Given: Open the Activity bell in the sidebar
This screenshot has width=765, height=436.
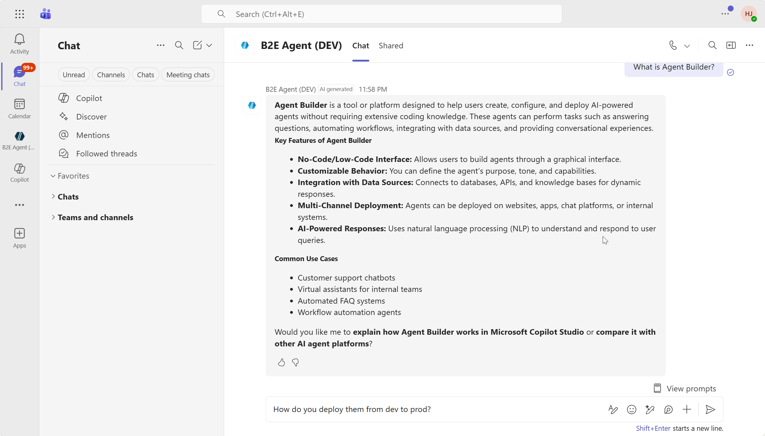Looking at the screenshot, I should (19, 43).
